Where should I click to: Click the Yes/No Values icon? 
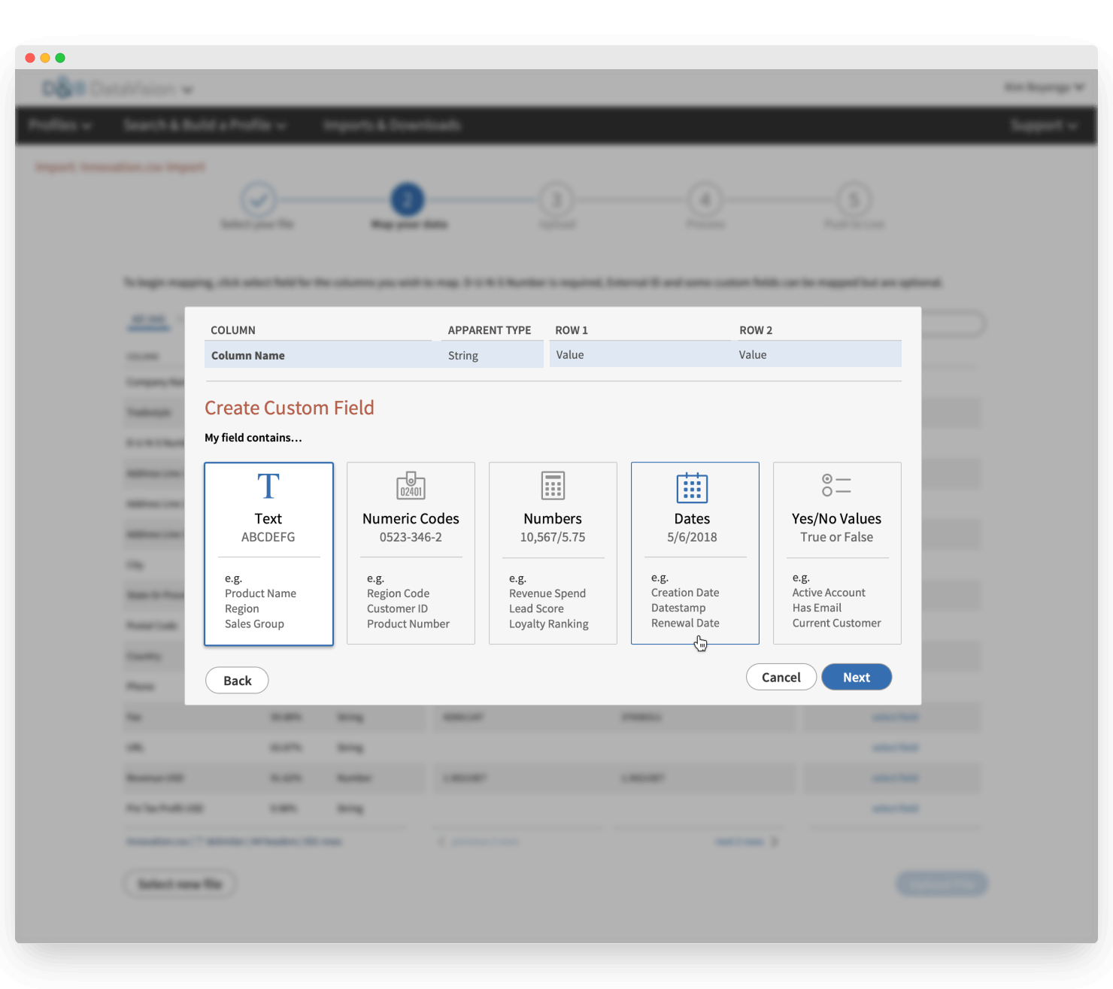[x=835, y=486]
